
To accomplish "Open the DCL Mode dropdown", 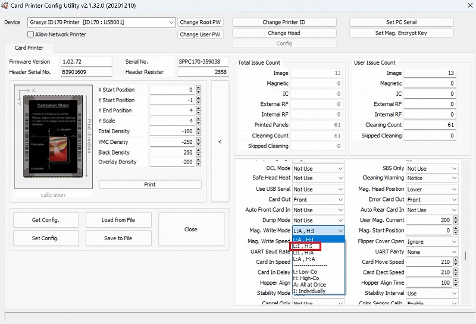I will click(x=318, y=168).
